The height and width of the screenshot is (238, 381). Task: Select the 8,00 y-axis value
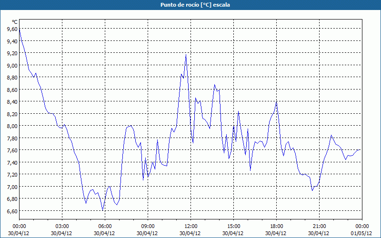[x=12, y=126]
